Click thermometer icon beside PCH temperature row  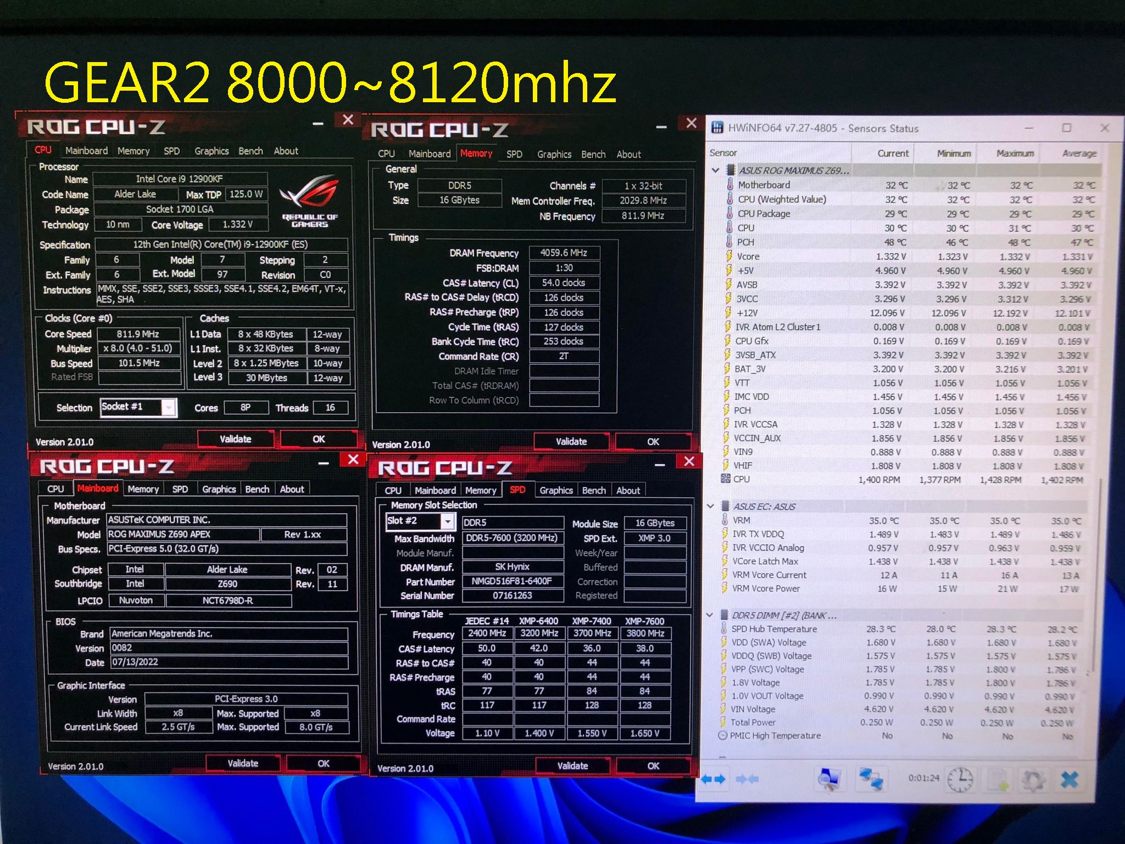tap(729, 242)
